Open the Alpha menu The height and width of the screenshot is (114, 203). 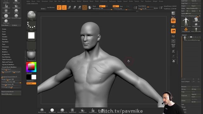(28, 1)
